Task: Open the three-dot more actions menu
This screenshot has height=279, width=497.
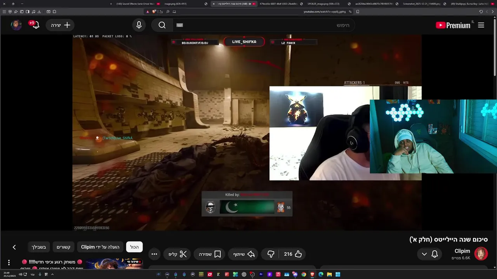Action: point(154,254)
